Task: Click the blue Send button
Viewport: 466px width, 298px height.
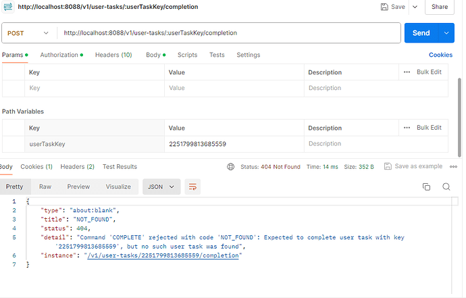Action: tap(420, 32)
